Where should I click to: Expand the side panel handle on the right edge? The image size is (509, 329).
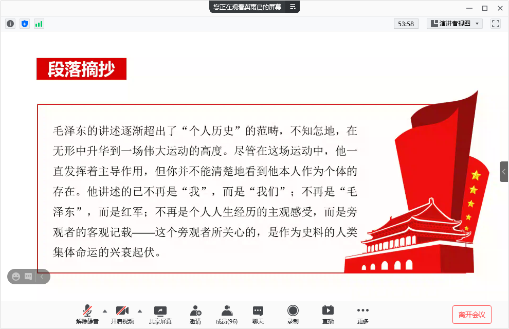pyautogui.click(x=504, y=172)
